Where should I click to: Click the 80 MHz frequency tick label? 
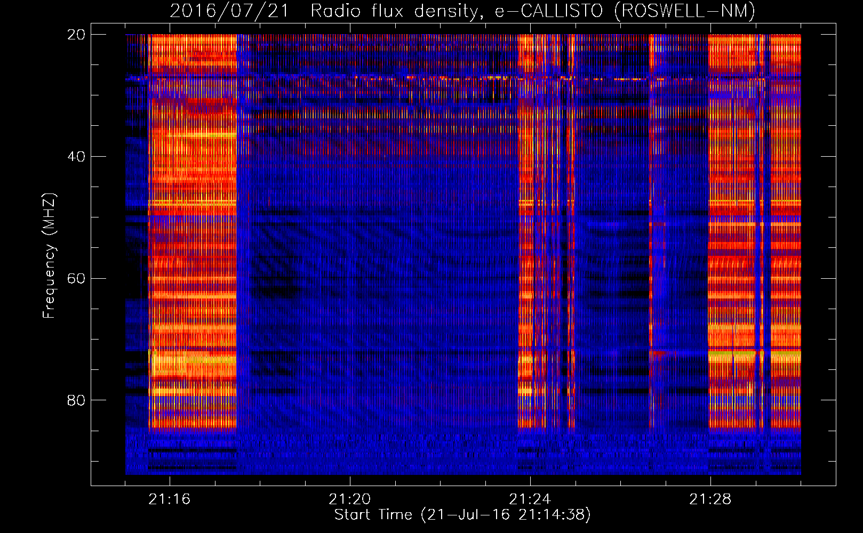(x=76, y=400)
